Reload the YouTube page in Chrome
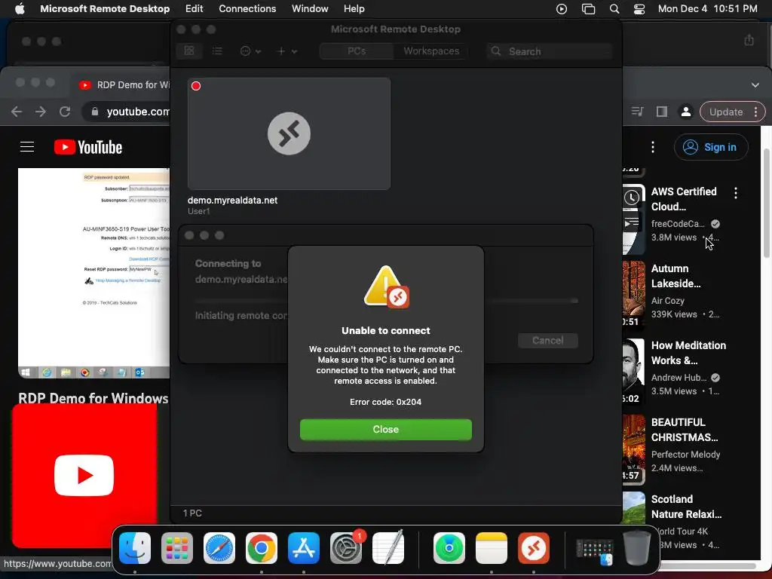 click(65, 112)
